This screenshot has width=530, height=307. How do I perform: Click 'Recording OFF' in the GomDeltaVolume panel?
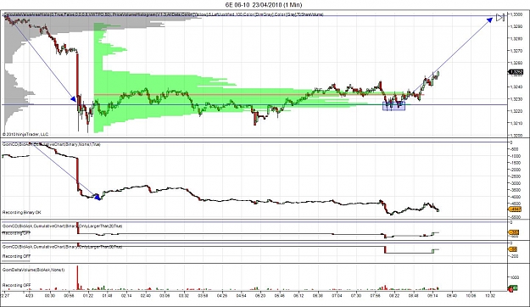16,285
